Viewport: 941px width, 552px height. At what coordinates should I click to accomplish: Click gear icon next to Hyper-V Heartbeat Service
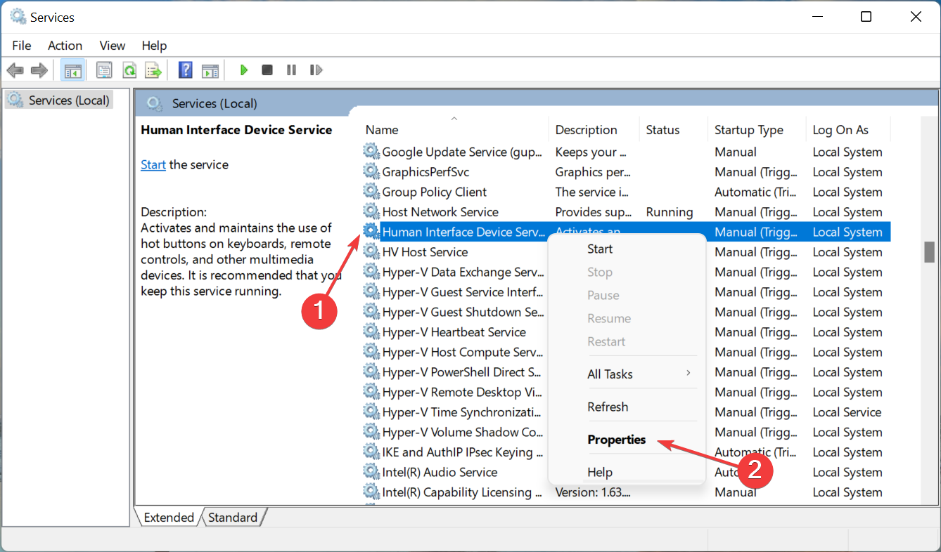(x=371, y=331)
